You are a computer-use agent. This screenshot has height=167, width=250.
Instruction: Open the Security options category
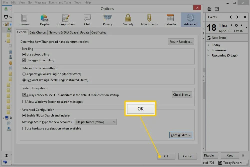[x=128, y=20]
